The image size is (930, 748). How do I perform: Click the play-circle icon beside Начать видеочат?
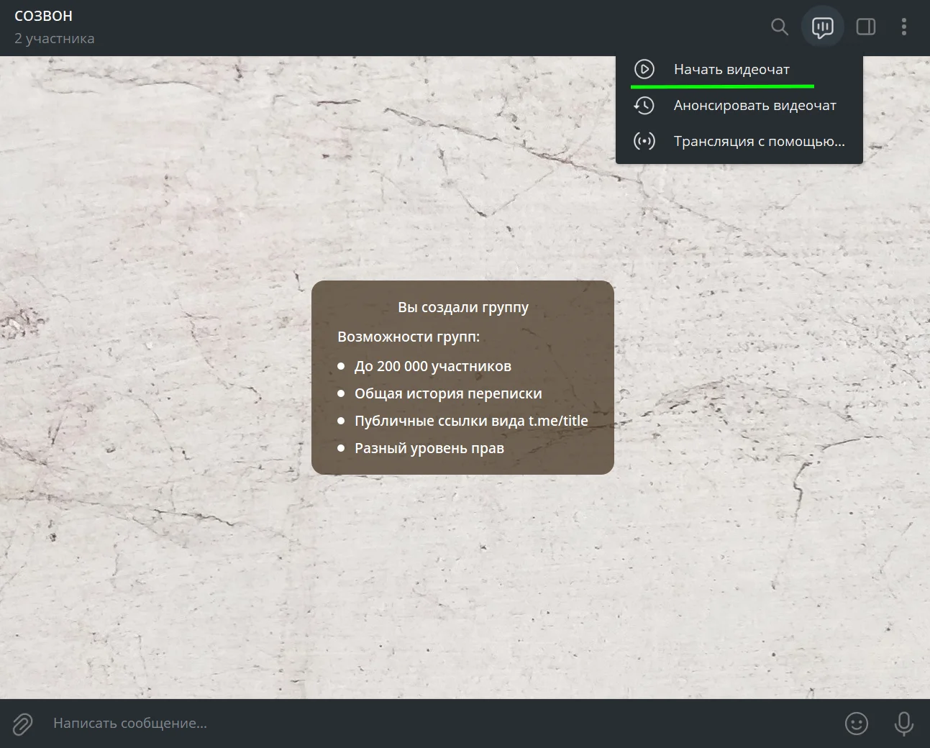pyautogui.click(x=644, y=70)
